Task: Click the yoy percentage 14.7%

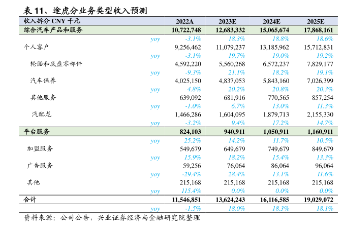Action: [x=325, y=123]
